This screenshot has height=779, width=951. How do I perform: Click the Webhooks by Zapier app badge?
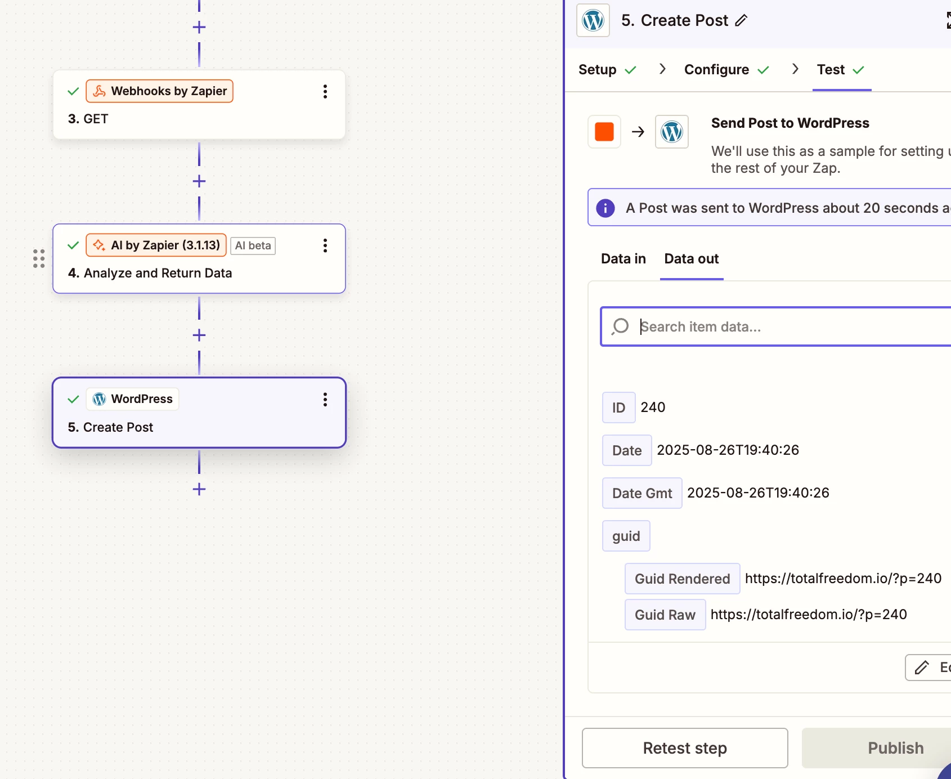[159, 91]
